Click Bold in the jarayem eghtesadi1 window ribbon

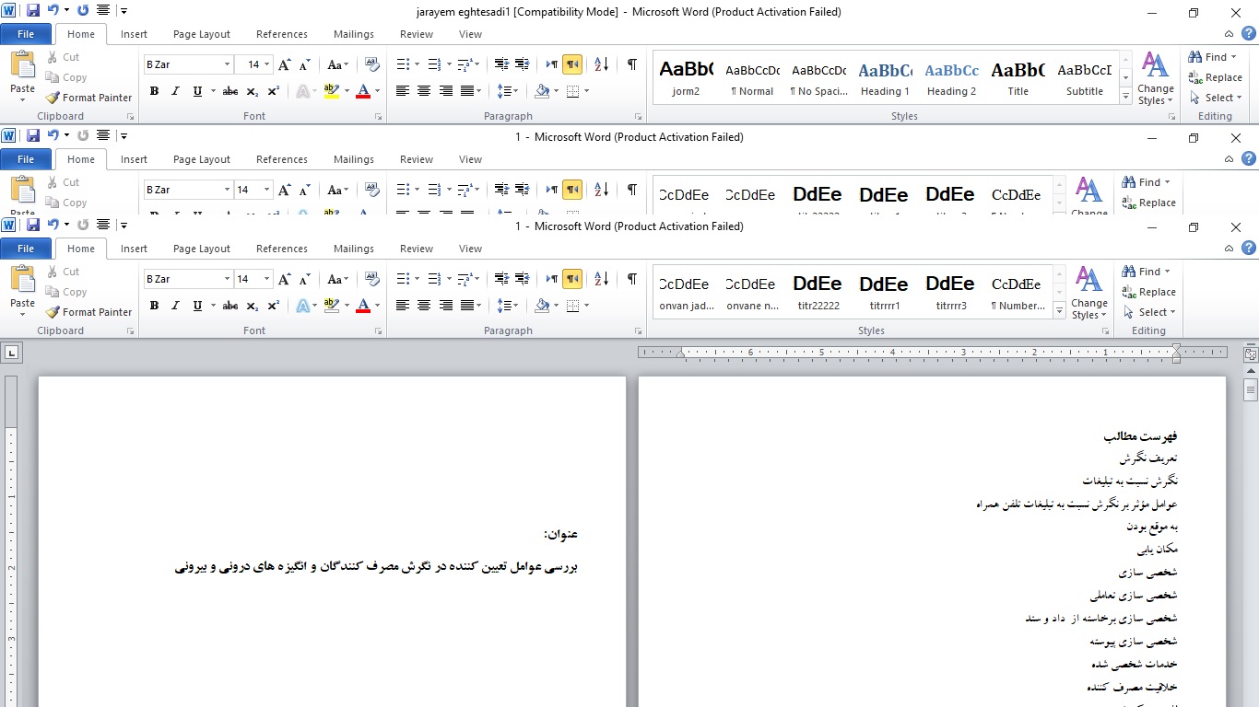click(x=154, y=91)
